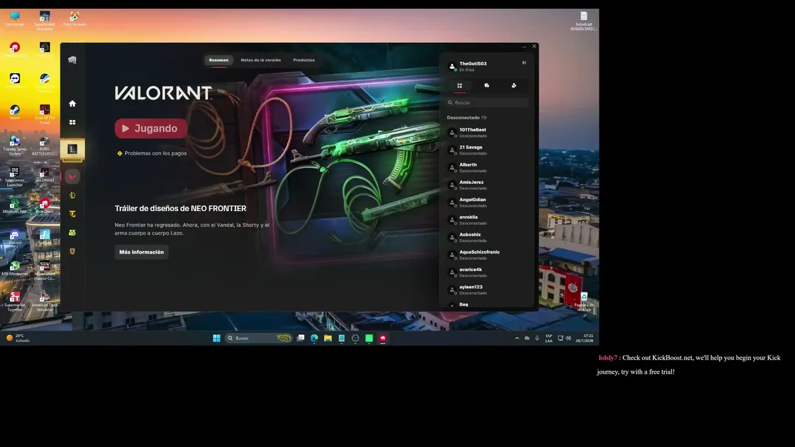Select the Steam desktop shortcut

(14, 112)
